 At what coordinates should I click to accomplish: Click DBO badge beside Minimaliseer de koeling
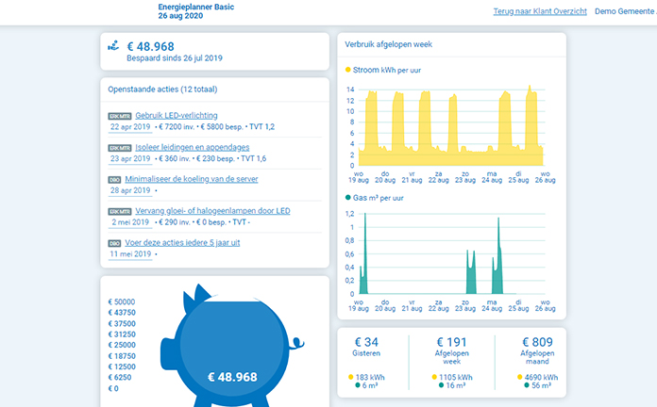114,179
